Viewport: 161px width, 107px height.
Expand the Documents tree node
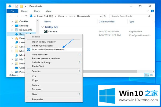click(x=12, y=30)
